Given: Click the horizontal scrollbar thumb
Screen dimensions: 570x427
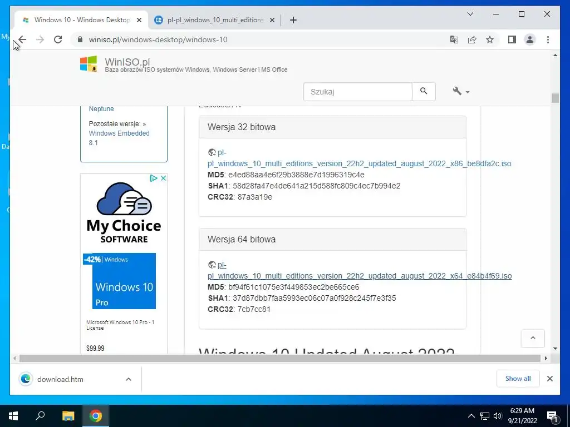Looking at the screenshot, I should (x=280, y=359).
